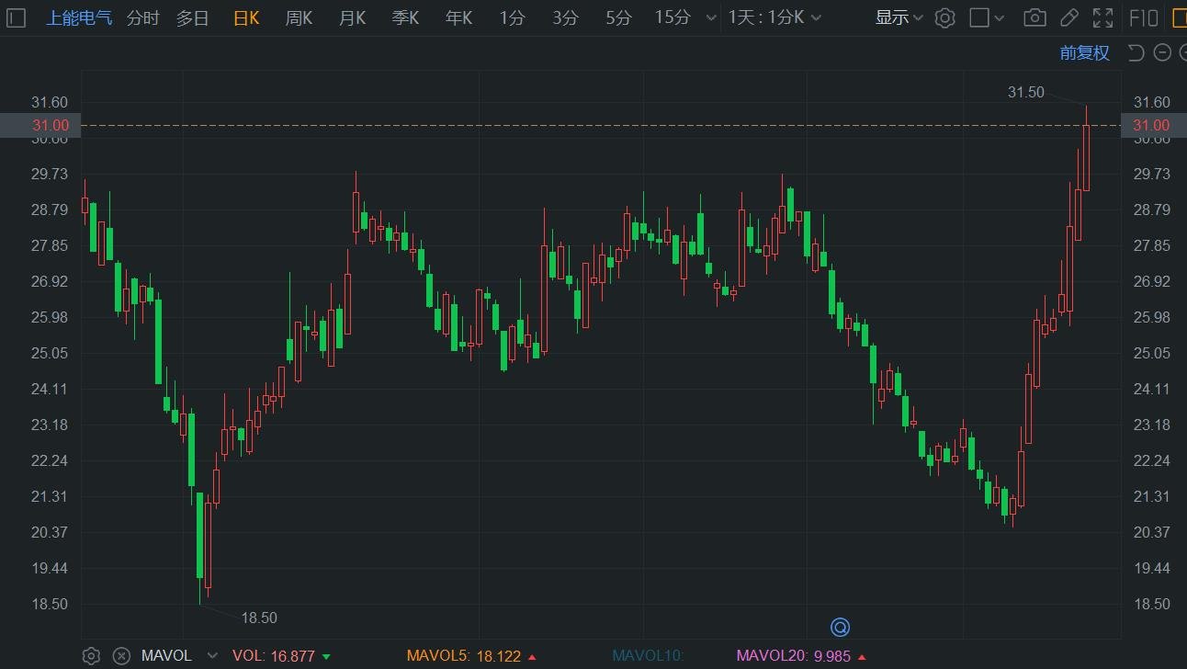
Task: Open the 15分 period dropdown arrow
Action: [709, 17]
